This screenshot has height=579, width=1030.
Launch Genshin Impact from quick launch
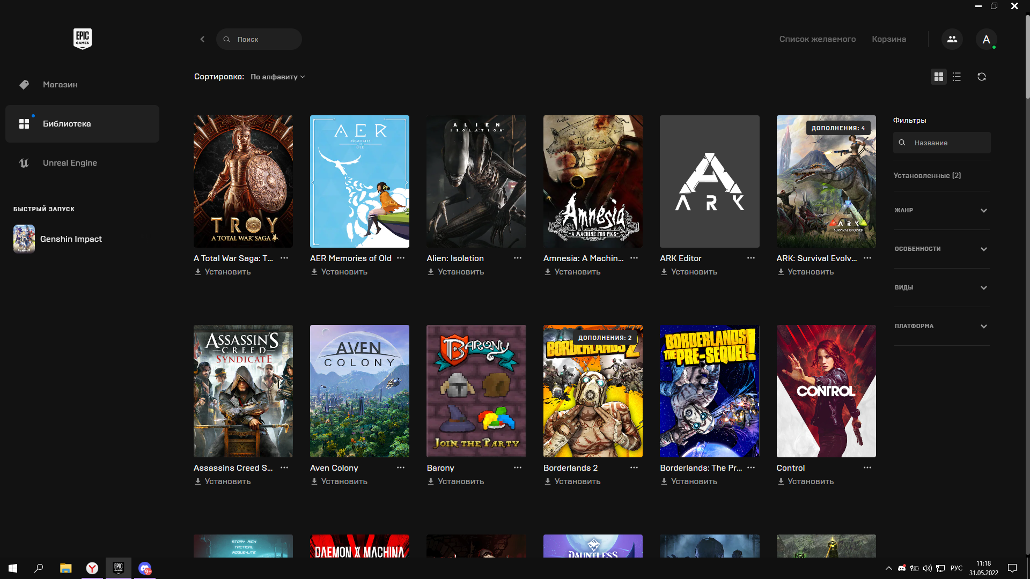tap(58, 239)
